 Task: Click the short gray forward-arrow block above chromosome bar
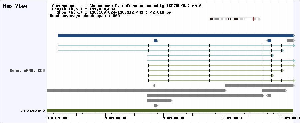pos(156,105)
